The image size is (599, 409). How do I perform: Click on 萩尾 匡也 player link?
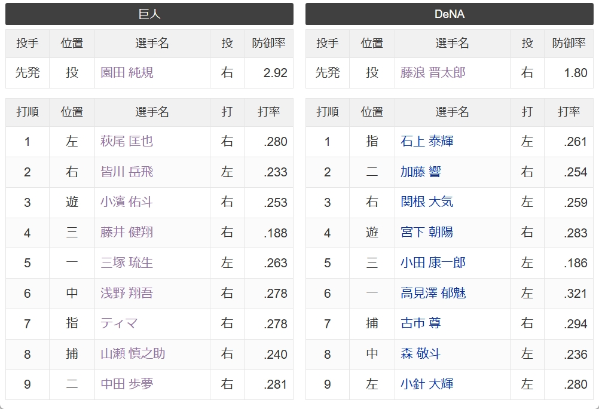(127, 142)
